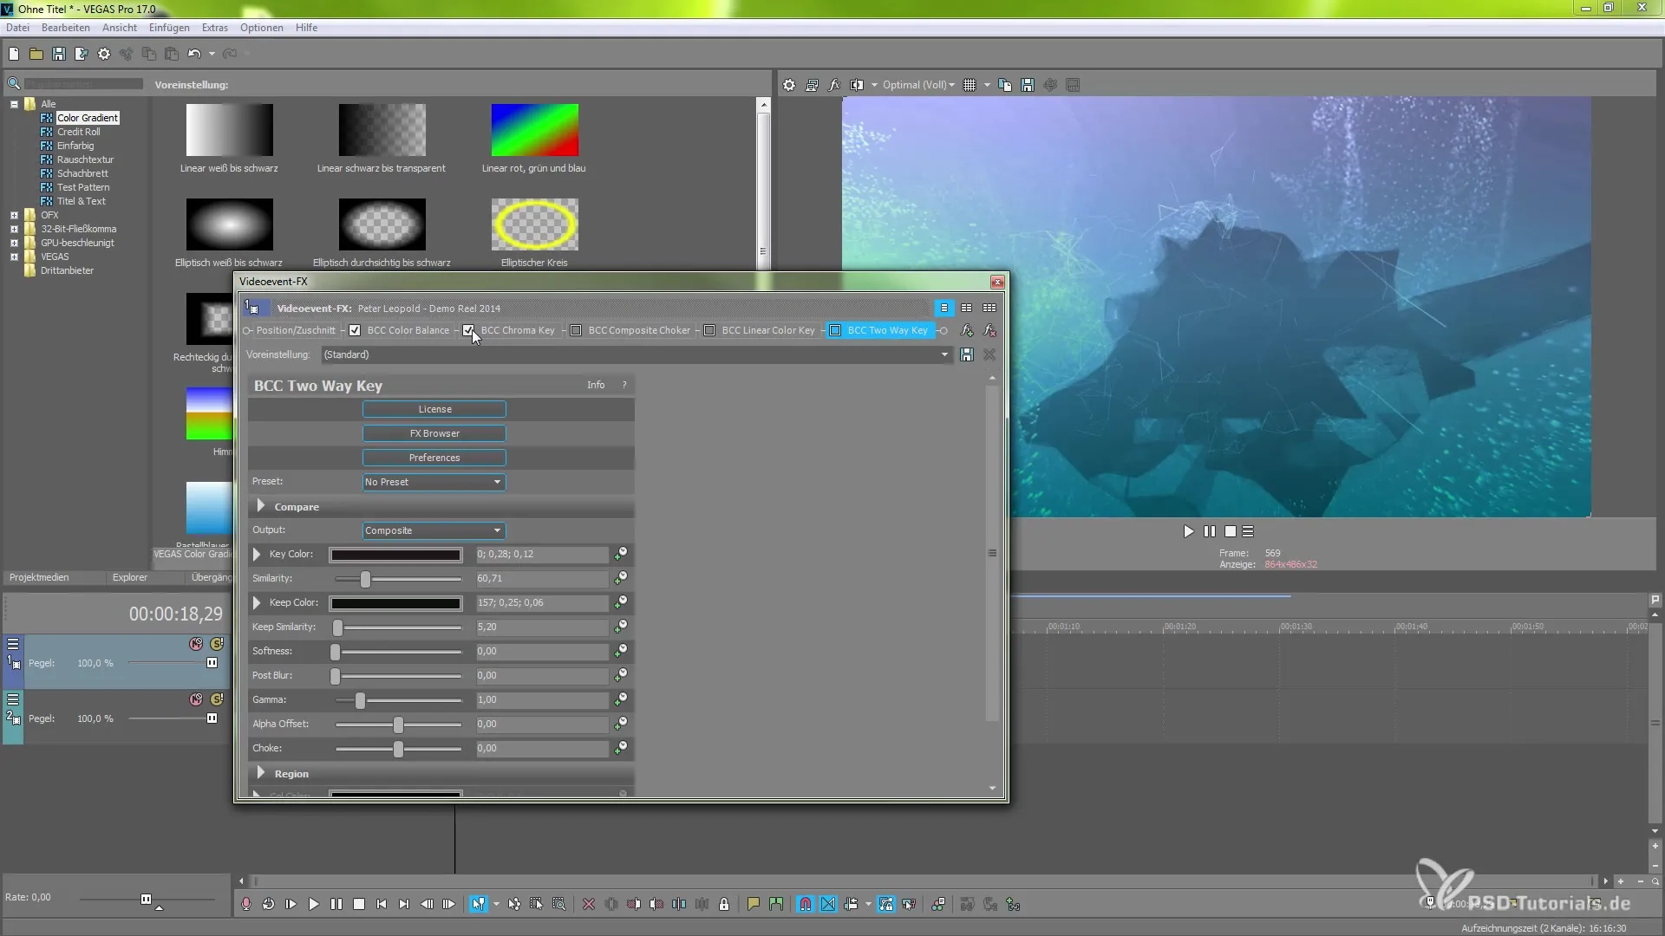The height and width of the screenshot is (936, 1665).
Task: Open plug-in chain editor icon
Action: [x=967, y=330]
